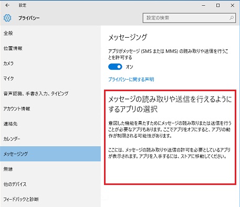Click the back arrow in the title bar
The width and height of the screenshot is (240, 207).
pos(7,5)
